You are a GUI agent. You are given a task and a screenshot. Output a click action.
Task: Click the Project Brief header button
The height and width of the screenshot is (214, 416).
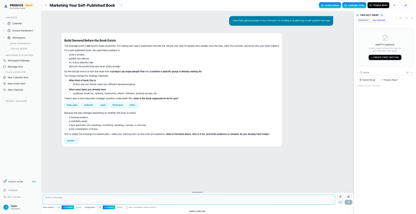[x=378, y=5]
